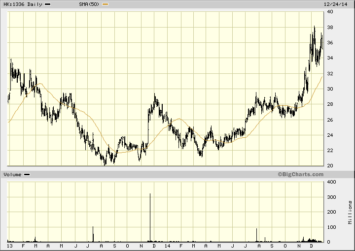Screen dimensions: 355x251
Task: Click the '13' year marker on x-axis
Action: [x=10, y=246]
